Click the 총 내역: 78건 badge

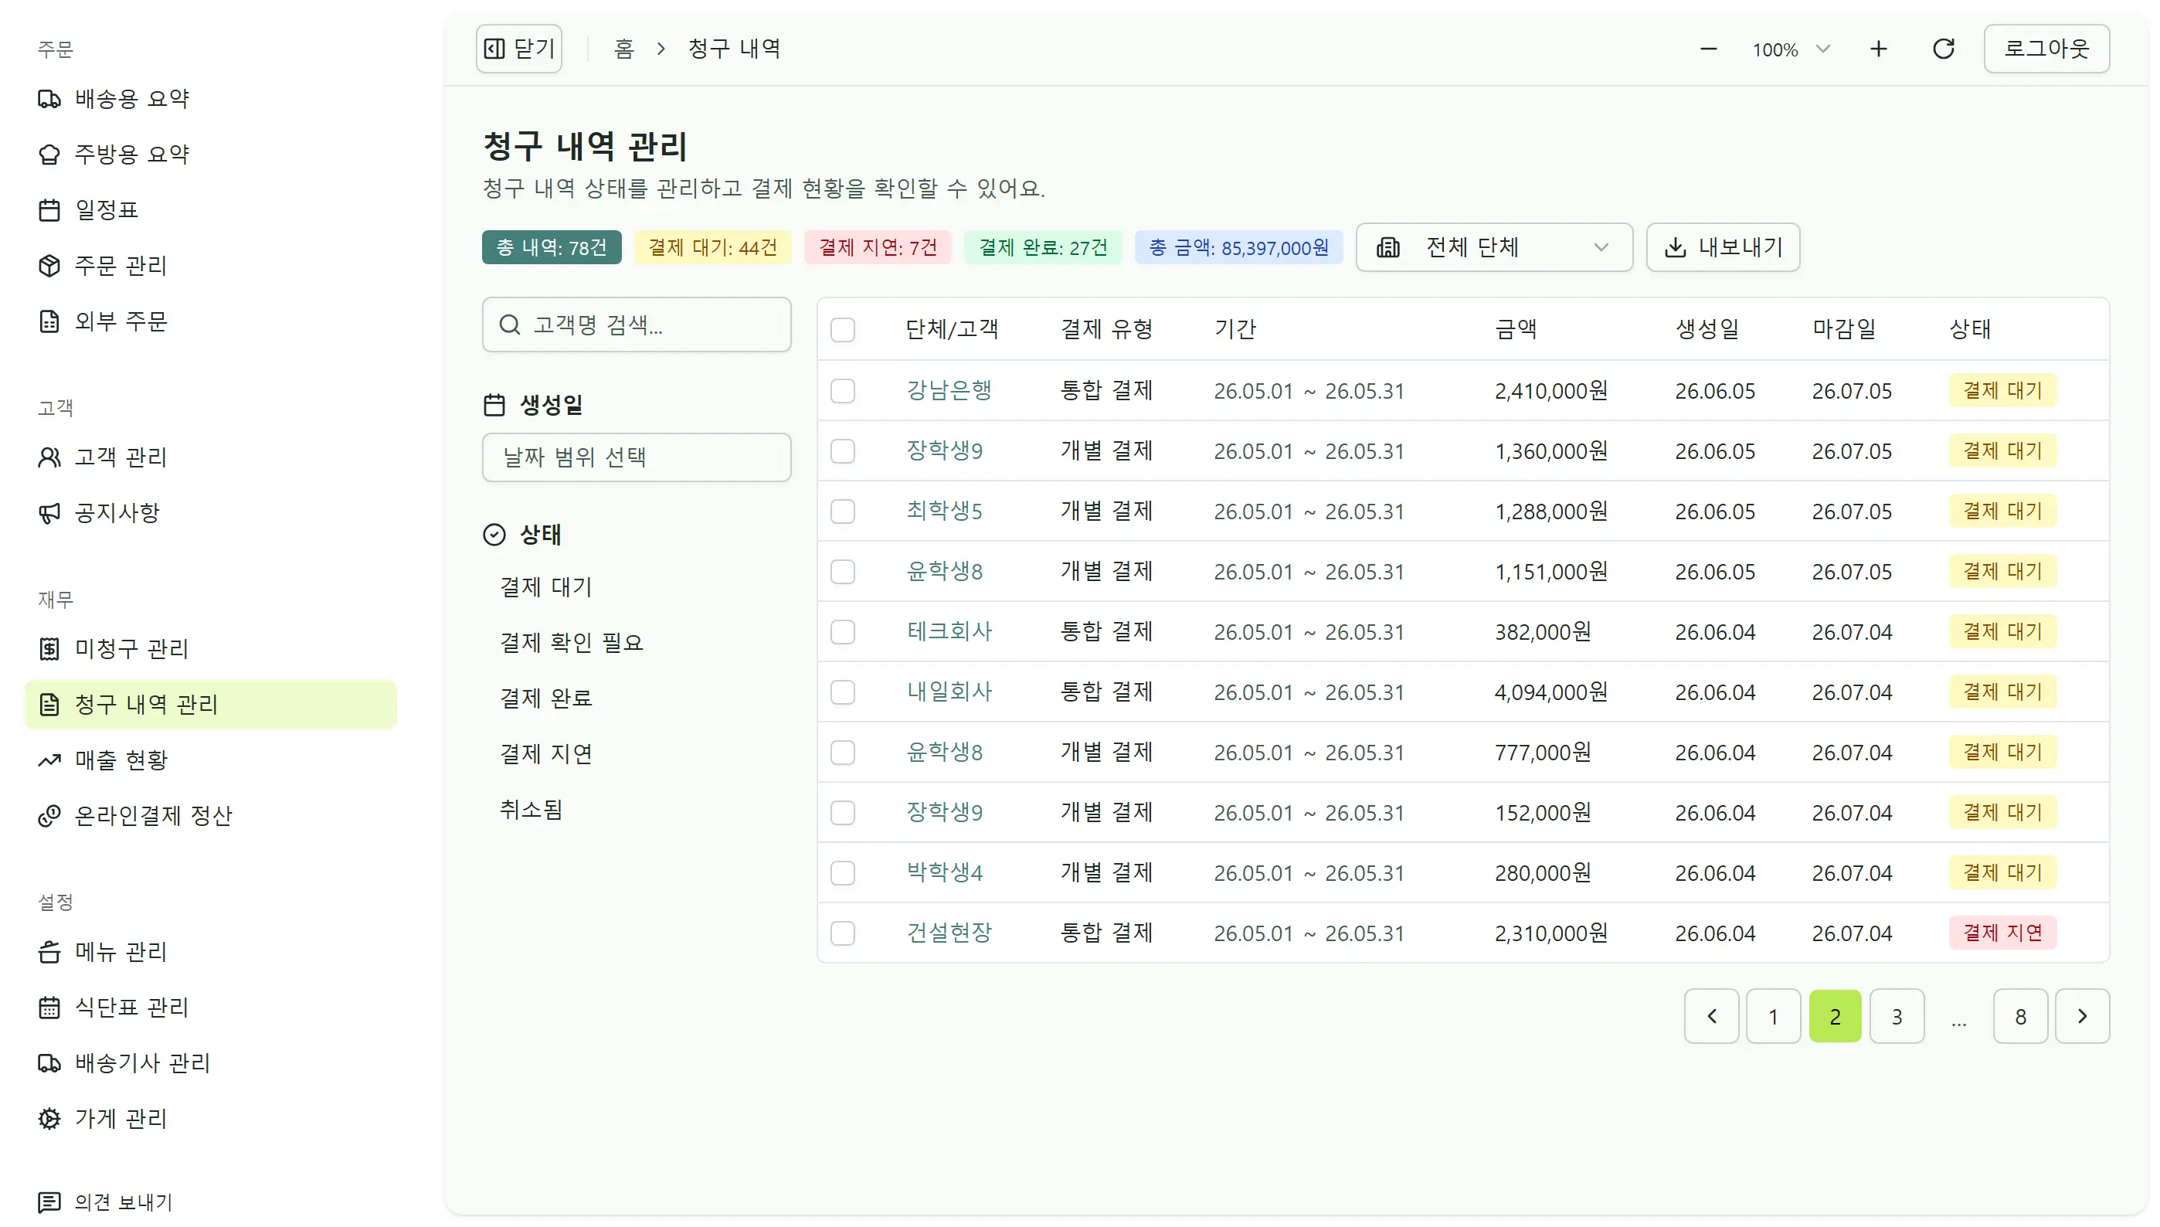tap(552, 247)
